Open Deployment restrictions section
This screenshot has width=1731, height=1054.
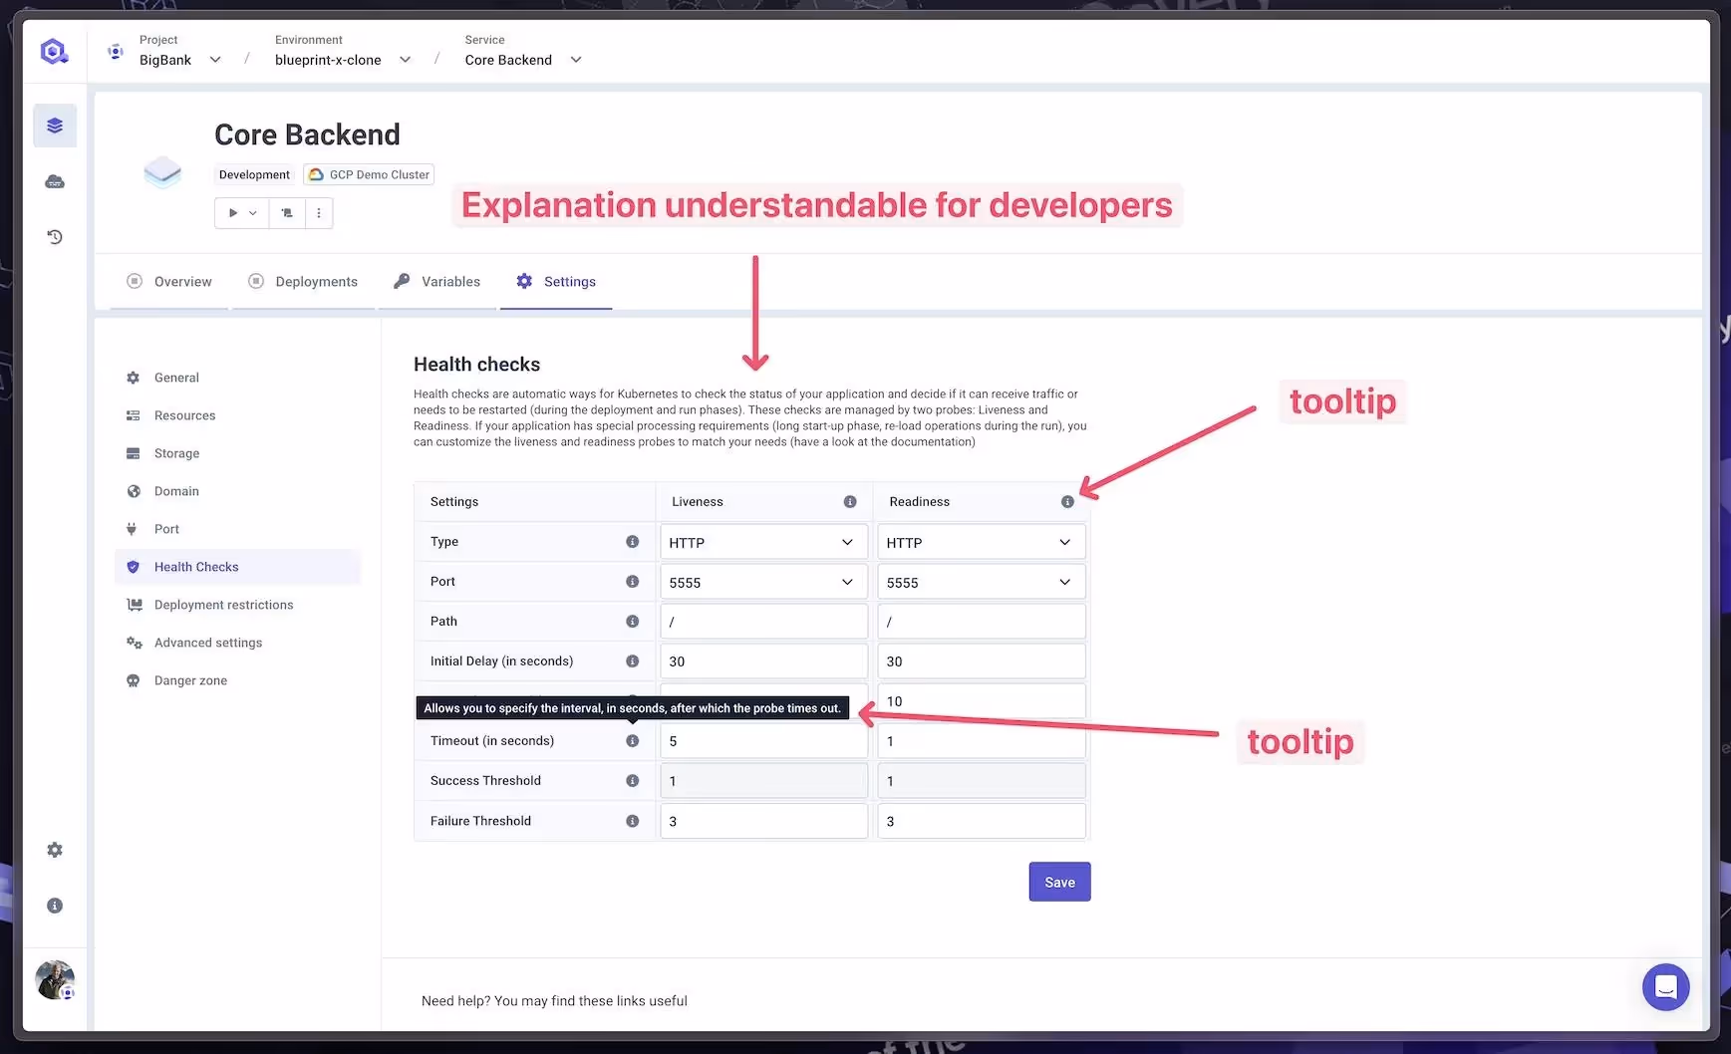pyautogui.click(x=237, y=605)
